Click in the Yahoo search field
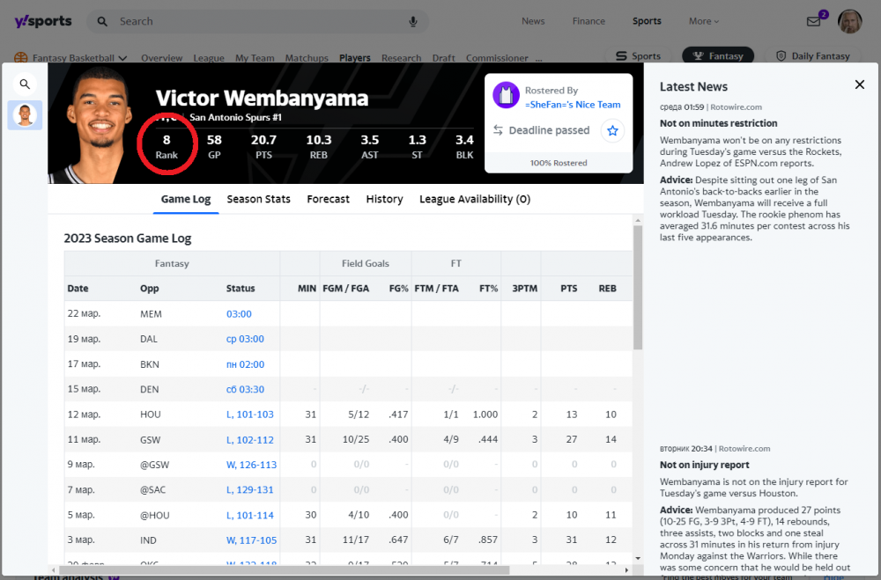The image size is (881, 580). pyautogui.click(x=255, y=21)
